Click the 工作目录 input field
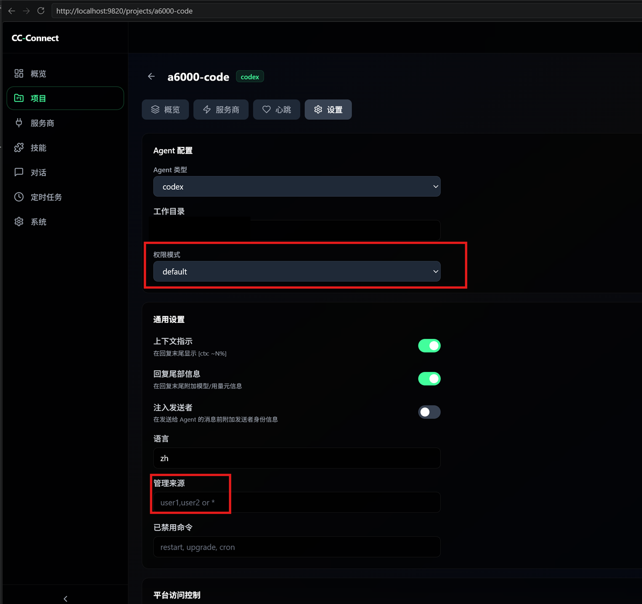Screen dimensions: 642x604 (297, 231)
